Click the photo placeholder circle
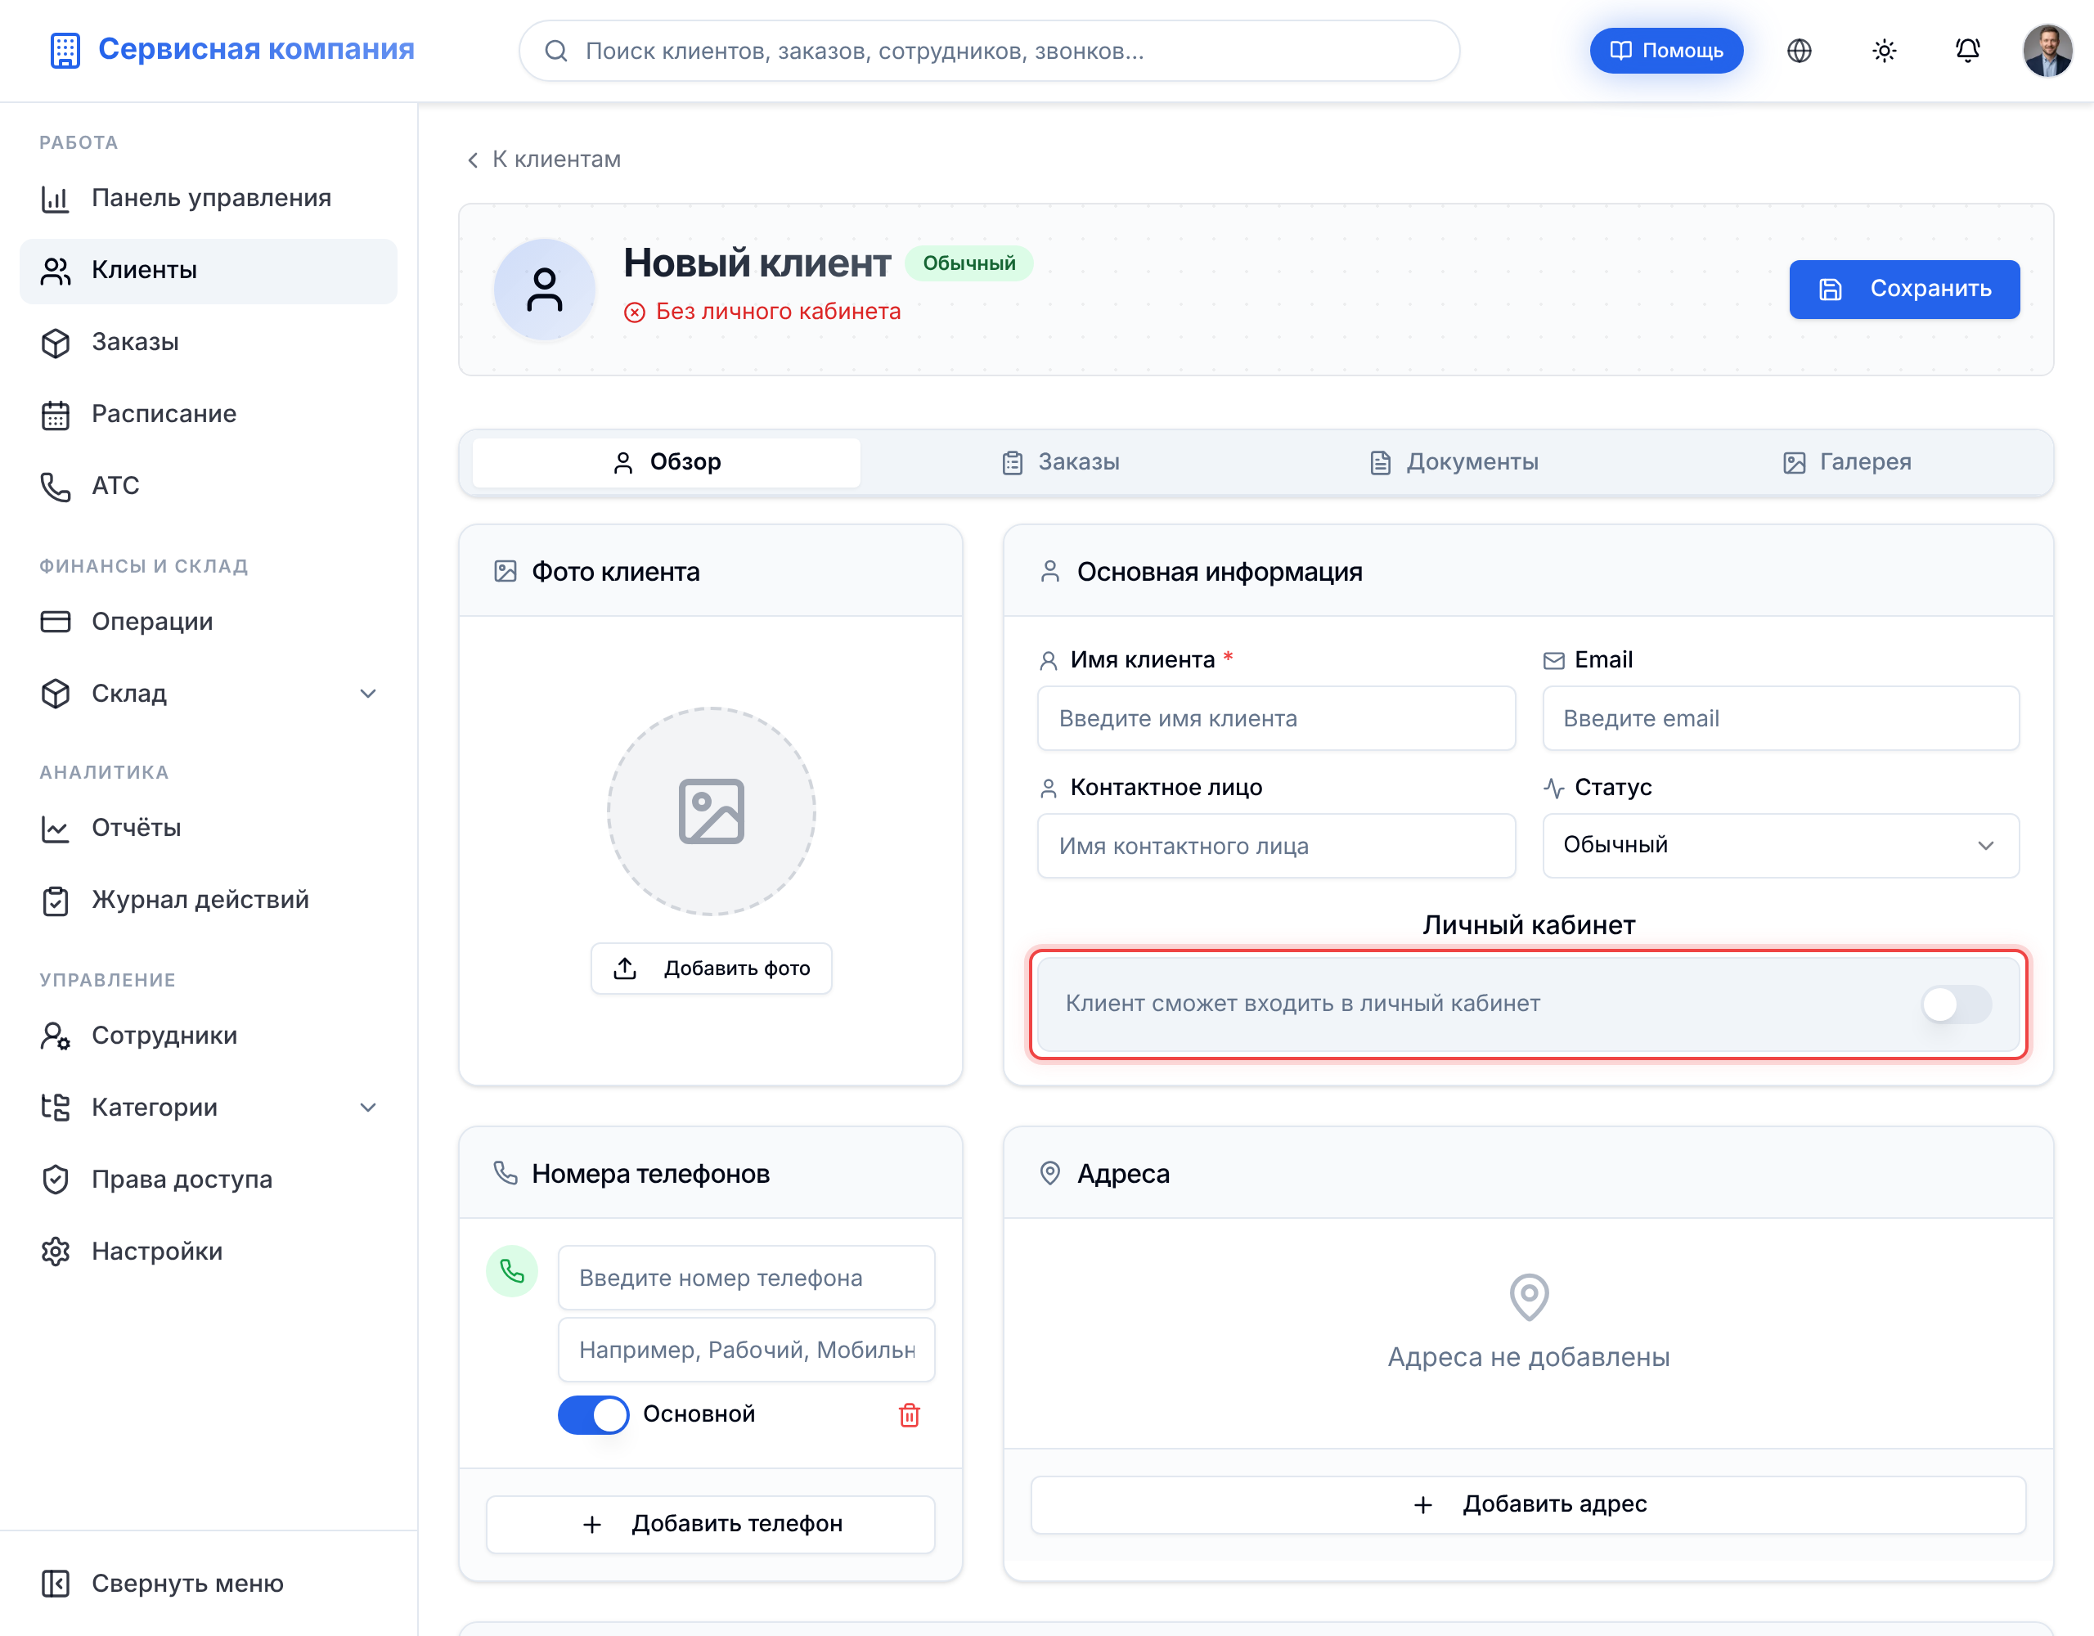Viewport: 2094px width, 1636px height. click(x=712, y=811)
